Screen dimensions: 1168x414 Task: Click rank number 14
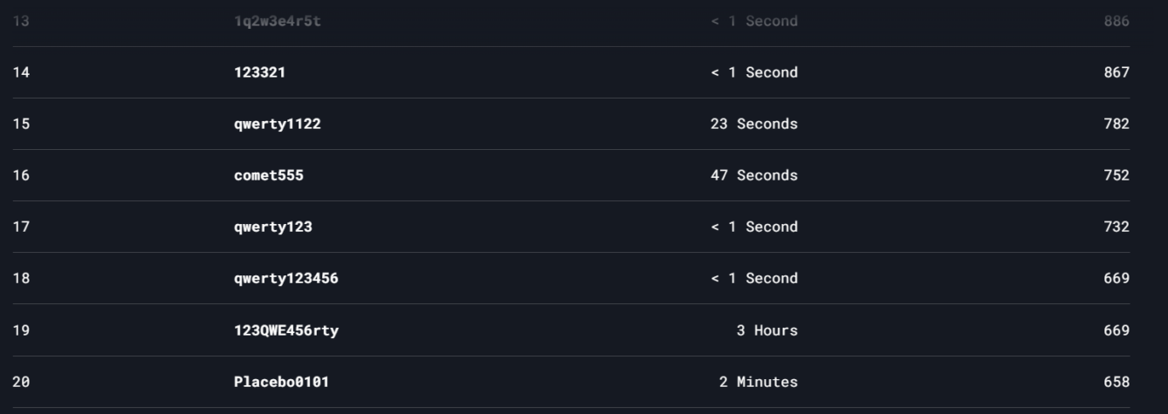pos(21,72)
